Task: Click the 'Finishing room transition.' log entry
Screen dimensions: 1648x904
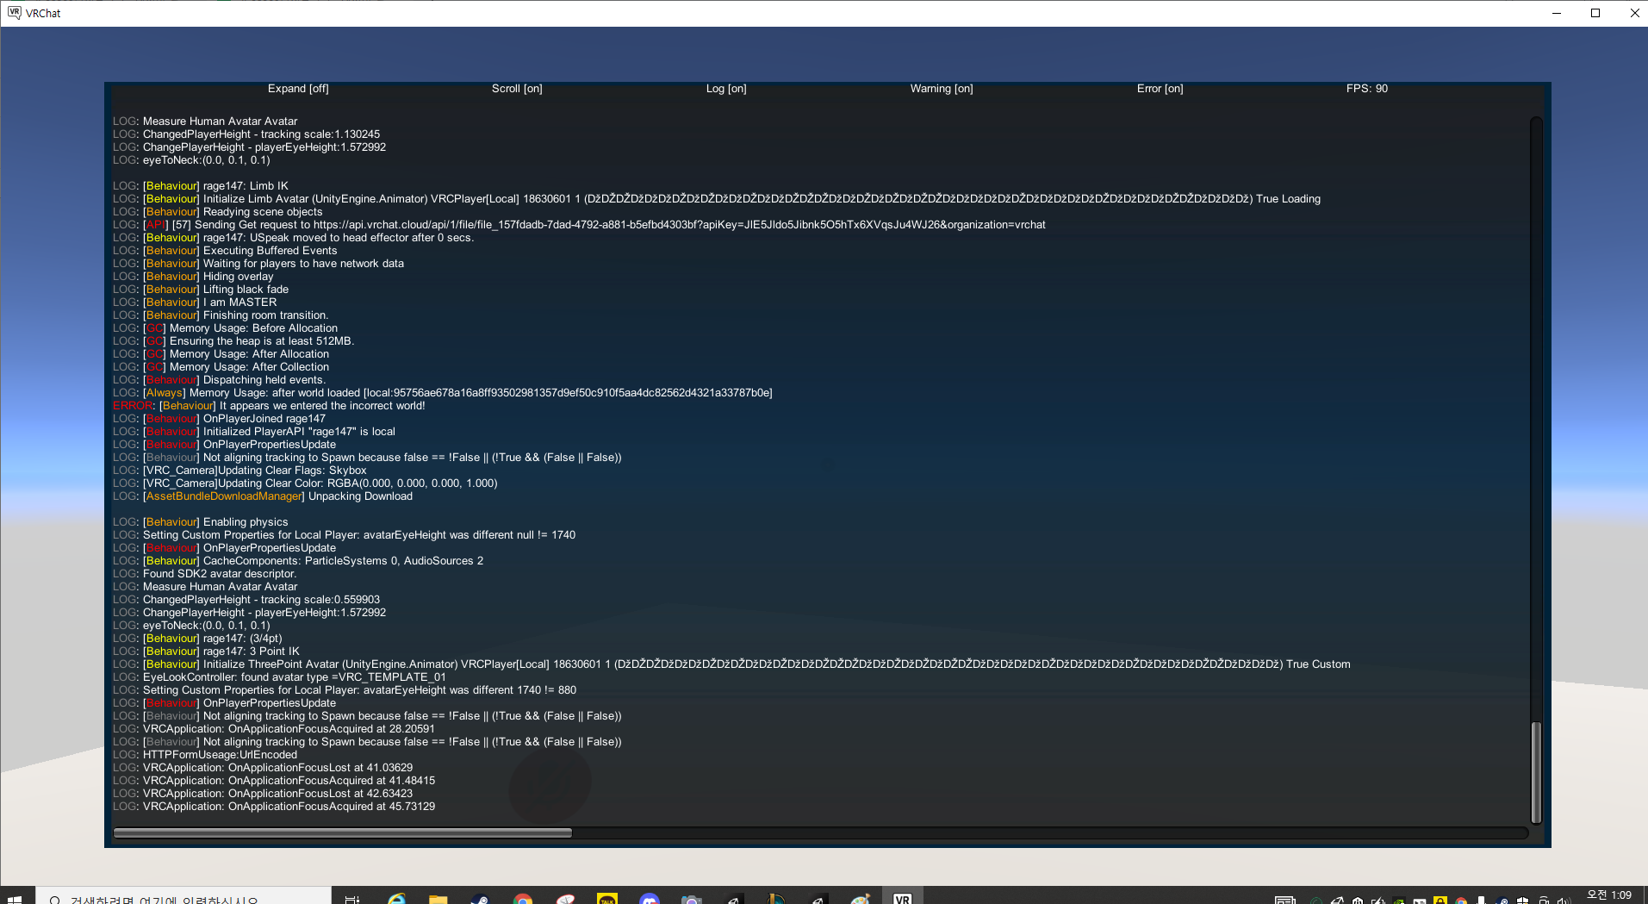Action: (x=221, y=315)
